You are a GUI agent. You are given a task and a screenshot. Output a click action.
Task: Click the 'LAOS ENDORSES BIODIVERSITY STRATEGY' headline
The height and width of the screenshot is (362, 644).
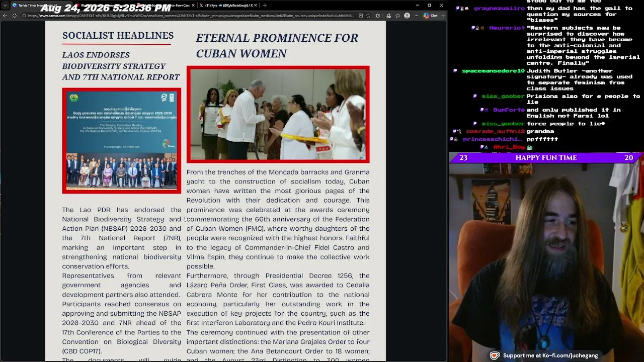click(121, 66)
